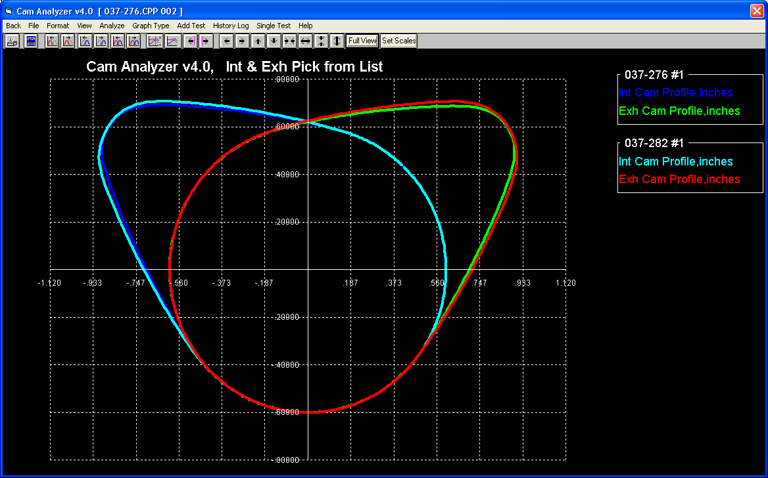This screenshot has width=768, height=478.
Task: Click the -.80000 y-axis bottom label
Action: (x=286, y=460)
